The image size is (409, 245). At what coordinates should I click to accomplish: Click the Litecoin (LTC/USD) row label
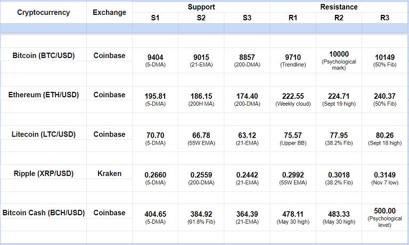tap(43, 134)
